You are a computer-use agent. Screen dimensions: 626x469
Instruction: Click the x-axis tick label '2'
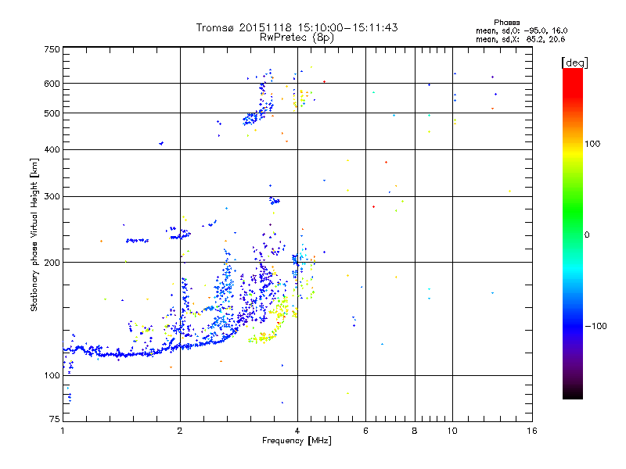pos(180,431)
